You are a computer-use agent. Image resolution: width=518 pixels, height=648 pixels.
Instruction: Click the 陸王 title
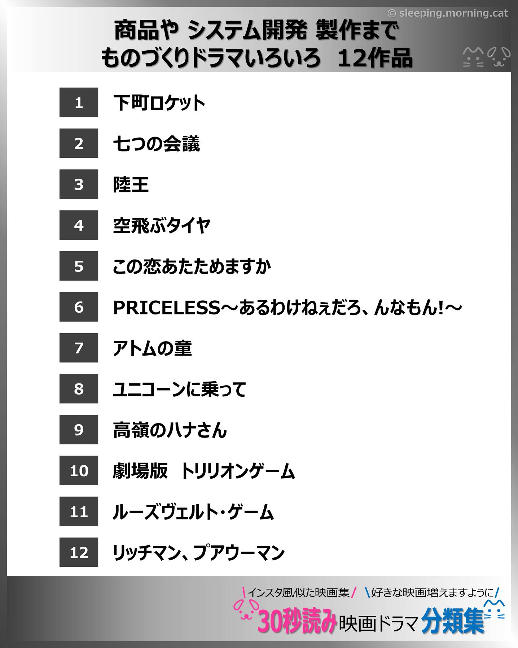(131, 184)
